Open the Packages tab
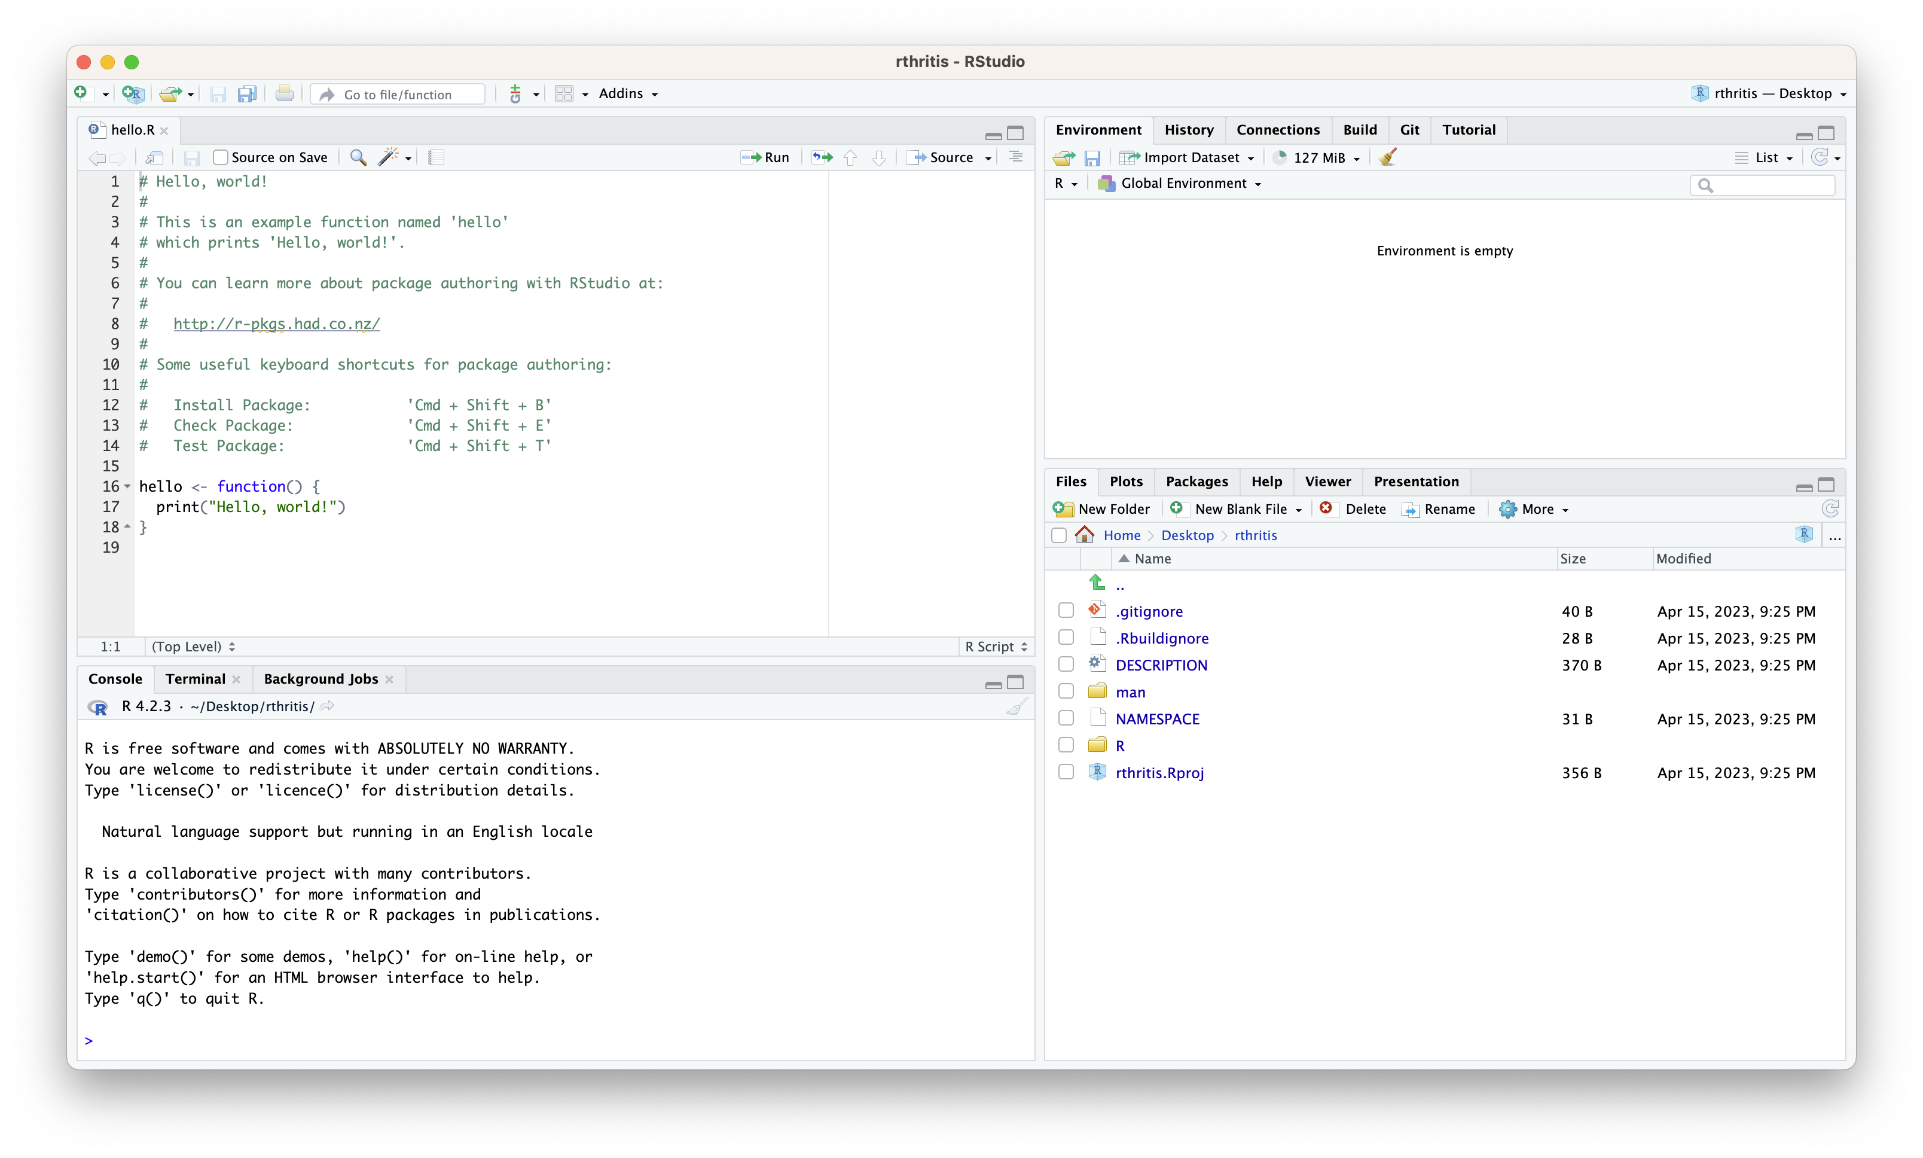The height and width of the screenshot is (1158, 1923). click(x=1196, y=482)
